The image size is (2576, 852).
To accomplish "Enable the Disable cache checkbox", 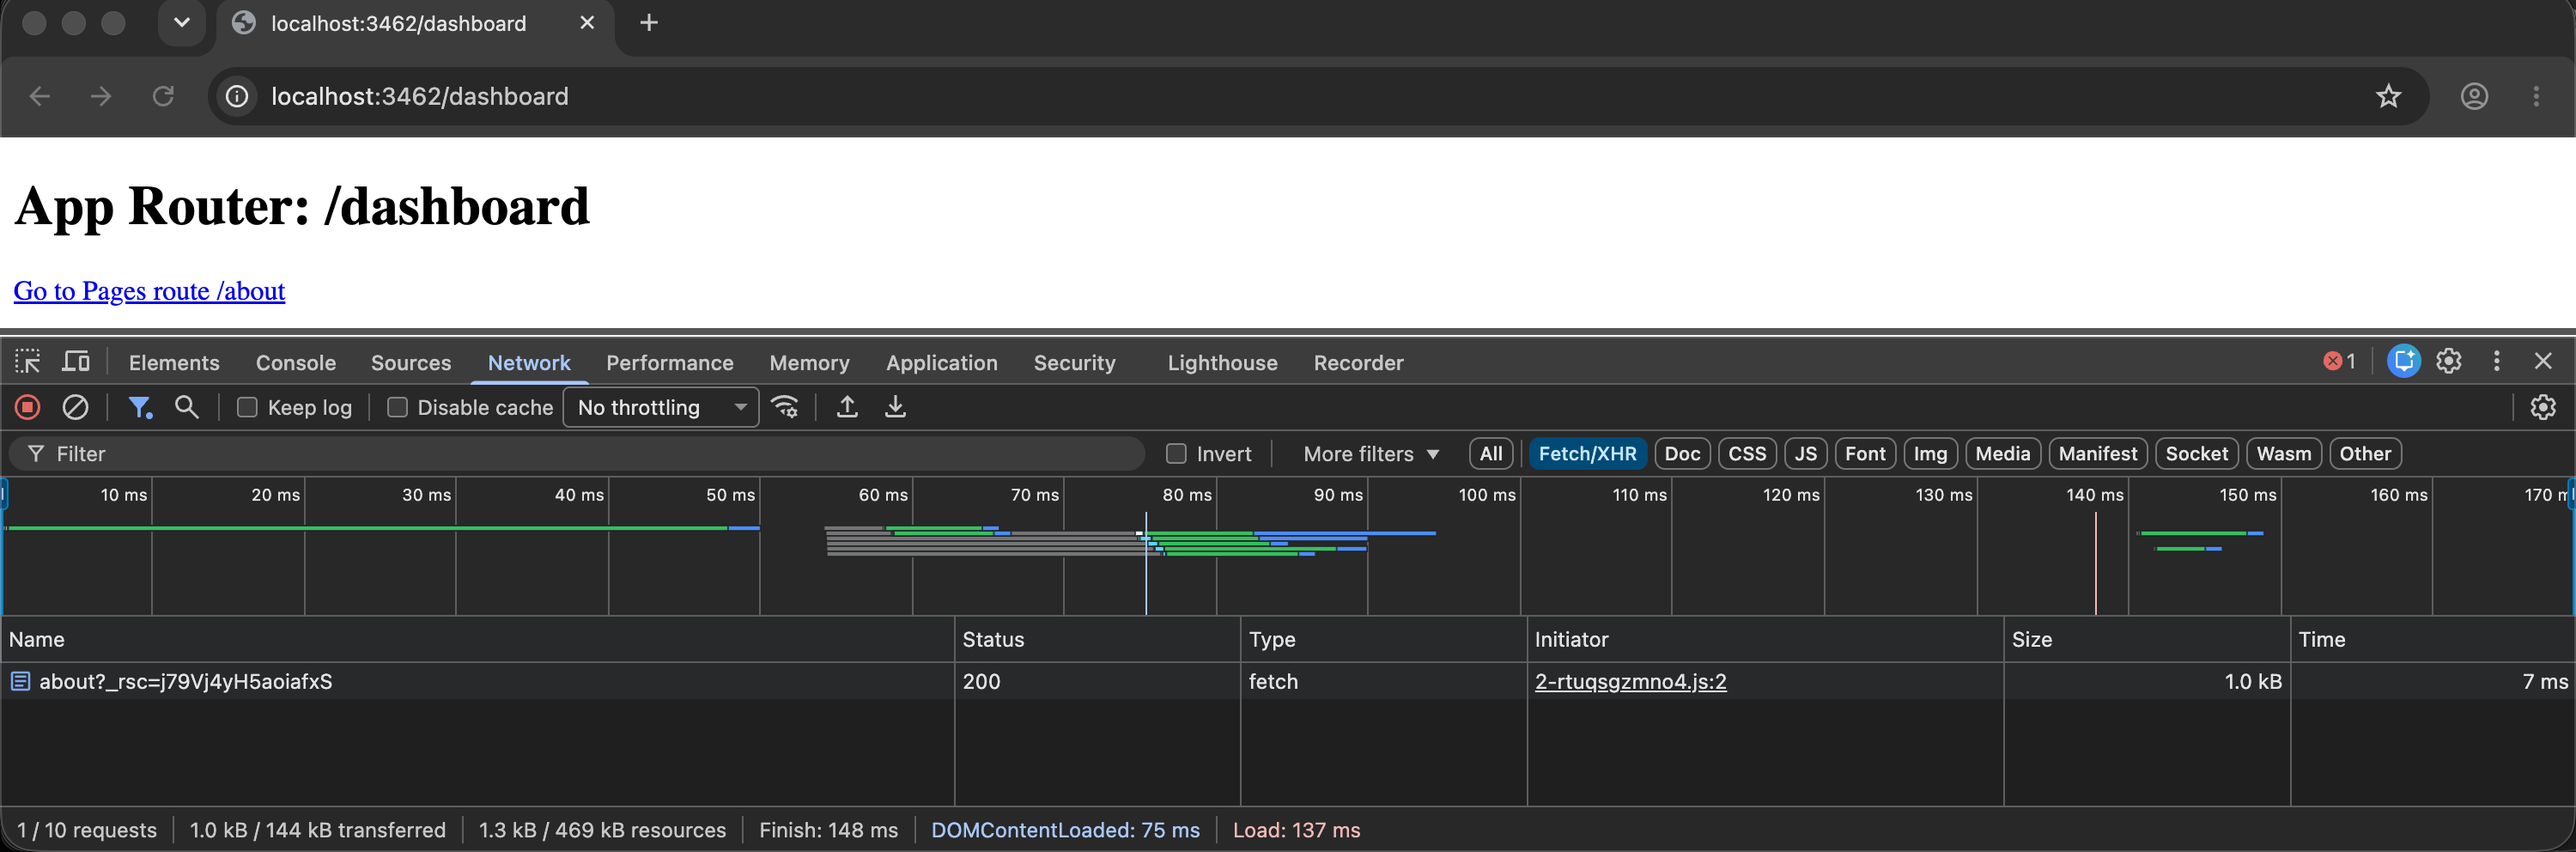I will [397, 407].
